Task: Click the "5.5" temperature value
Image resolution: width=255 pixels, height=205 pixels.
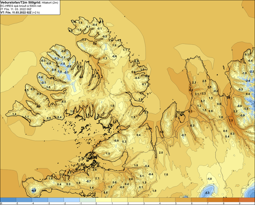Action: 209,87
